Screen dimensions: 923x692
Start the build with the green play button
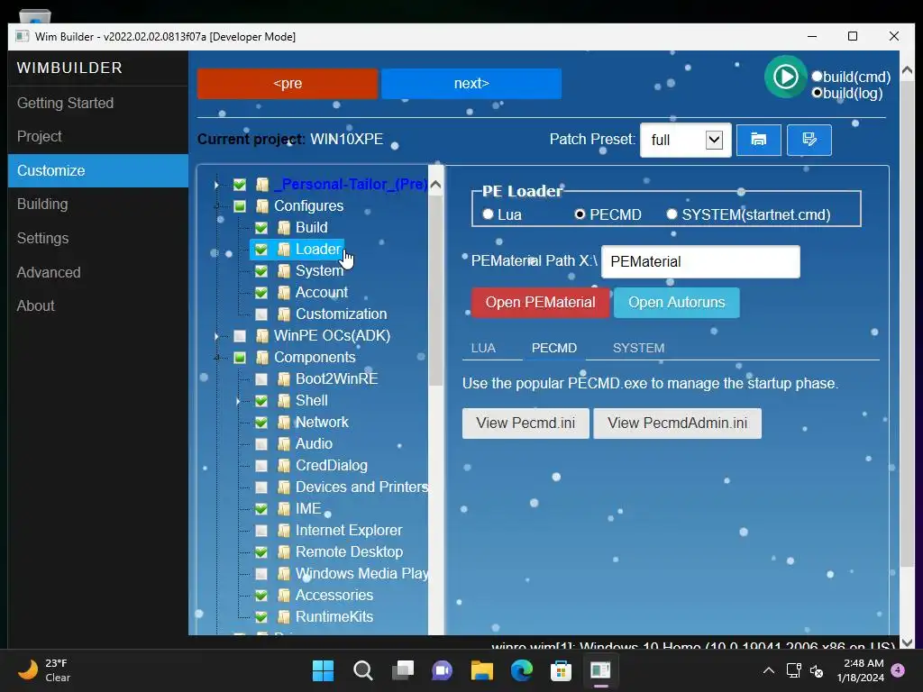[x=785, y=77]
